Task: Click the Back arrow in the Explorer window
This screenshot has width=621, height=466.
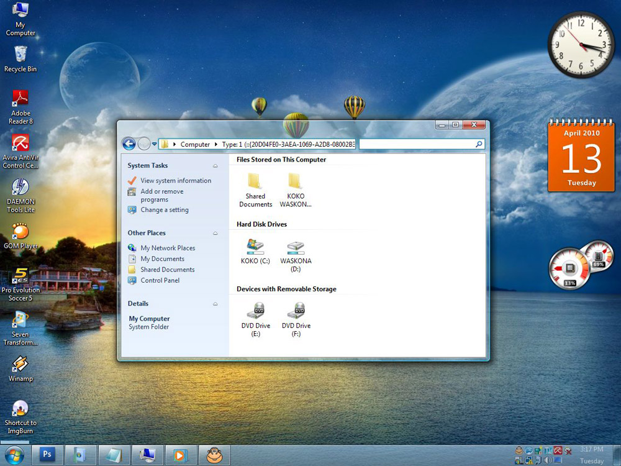Action: click(129, 144)
